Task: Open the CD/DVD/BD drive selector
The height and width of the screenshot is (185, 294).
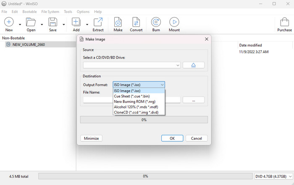Action: (132, 65)
